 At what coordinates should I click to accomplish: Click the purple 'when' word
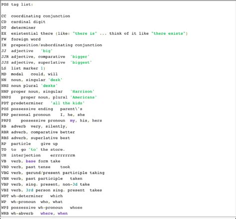tap(63, 214)
